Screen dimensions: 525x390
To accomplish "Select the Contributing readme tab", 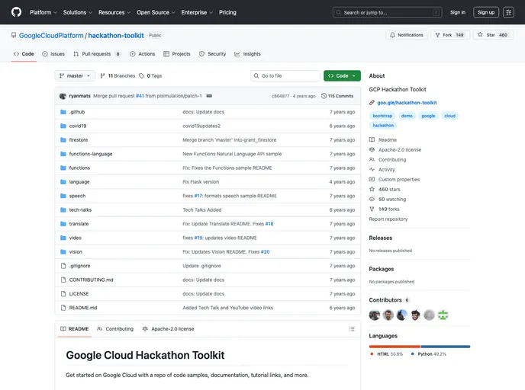I will click(115, 329).
